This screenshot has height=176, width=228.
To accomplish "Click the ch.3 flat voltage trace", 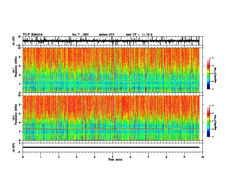I will 111,147.
